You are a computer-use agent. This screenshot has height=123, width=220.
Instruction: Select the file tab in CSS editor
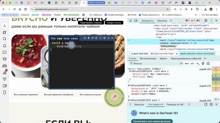(53, 38)
